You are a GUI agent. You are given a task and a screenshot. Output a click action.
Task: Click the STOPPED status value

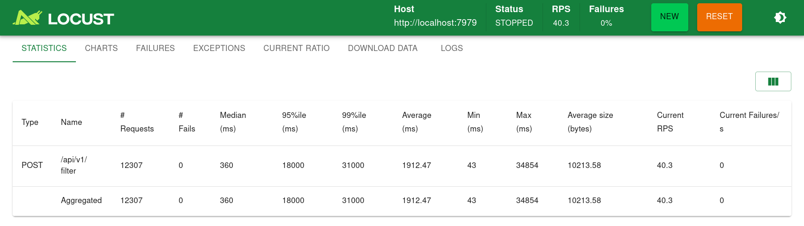[514, 23]
